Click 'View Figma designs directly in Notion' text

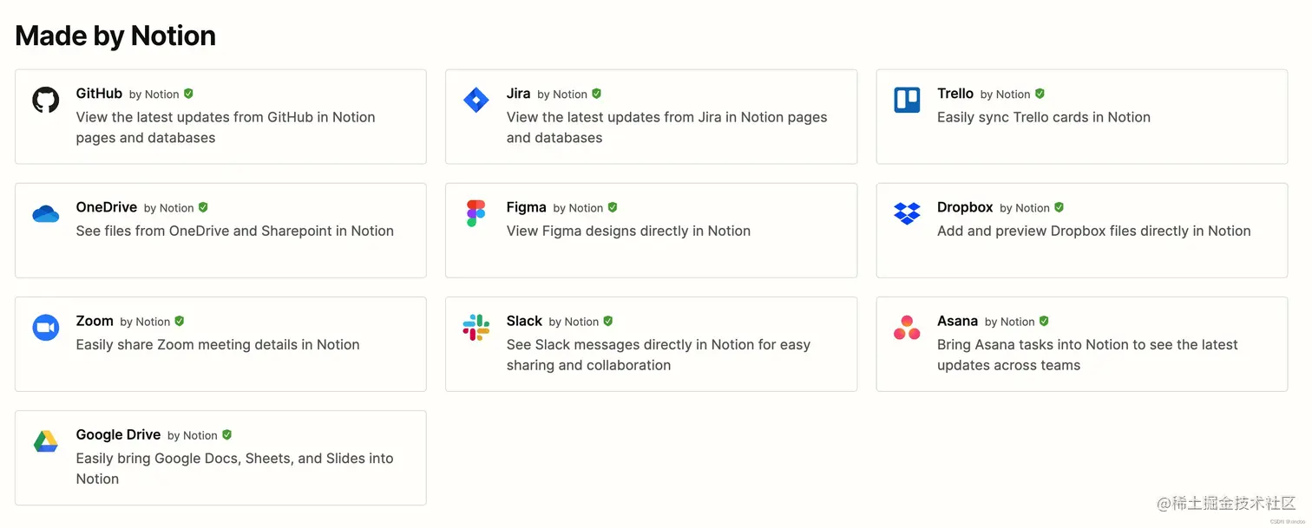[x=628, y=231]
